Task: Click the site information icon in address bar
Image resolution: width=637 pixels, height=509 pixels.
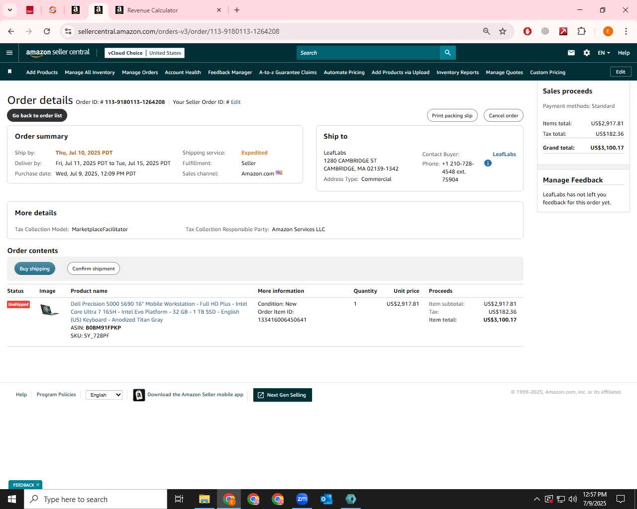Action: click(68, 31)
